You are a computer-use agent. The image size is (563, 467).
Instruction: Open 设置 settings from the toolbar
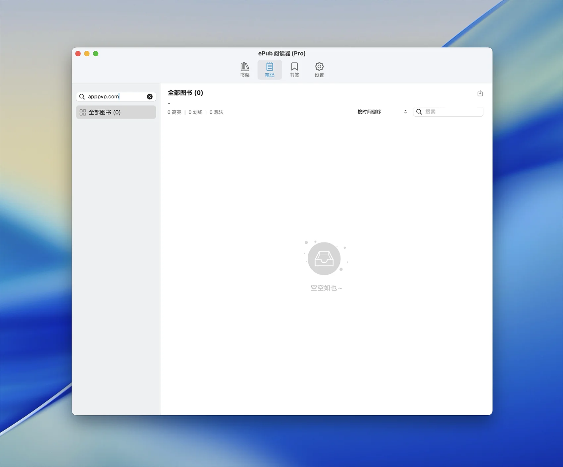pos(319,70)
